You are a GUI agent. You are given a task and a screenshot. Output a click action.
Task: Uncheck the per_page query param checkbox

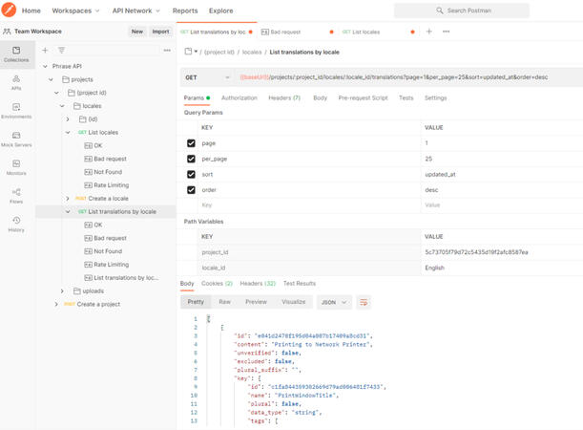[191, 159]
